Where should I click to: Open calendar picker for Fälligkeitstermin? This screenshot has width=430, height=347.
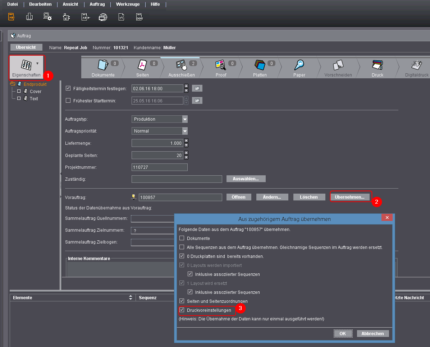[197, 88]
